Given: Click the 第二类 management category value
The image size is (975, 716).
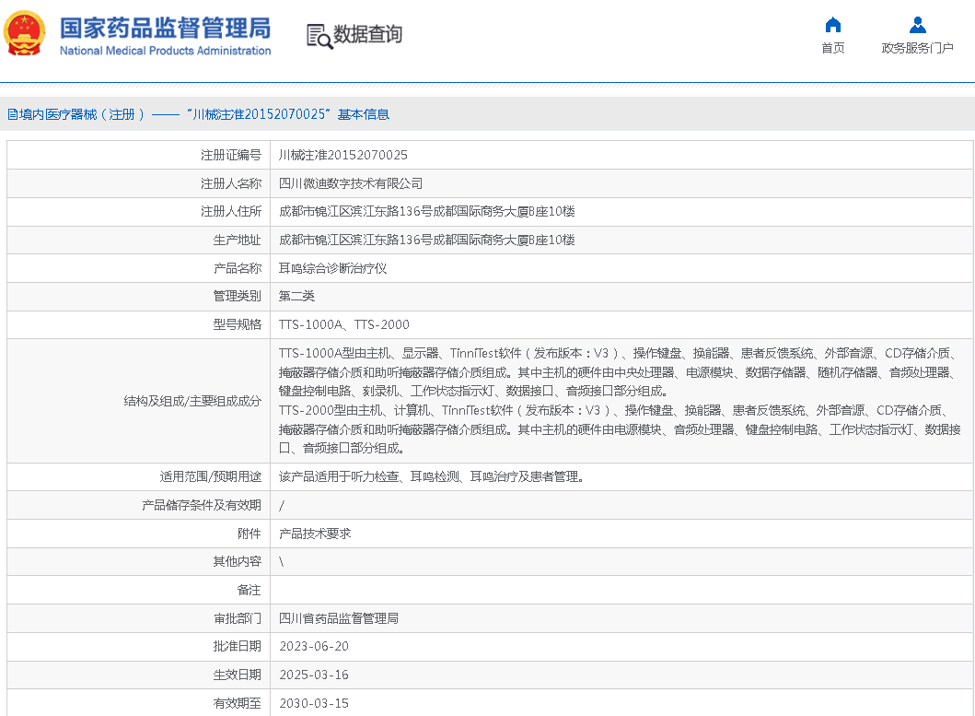Looking at the screenshot, I should coord(296,296).
